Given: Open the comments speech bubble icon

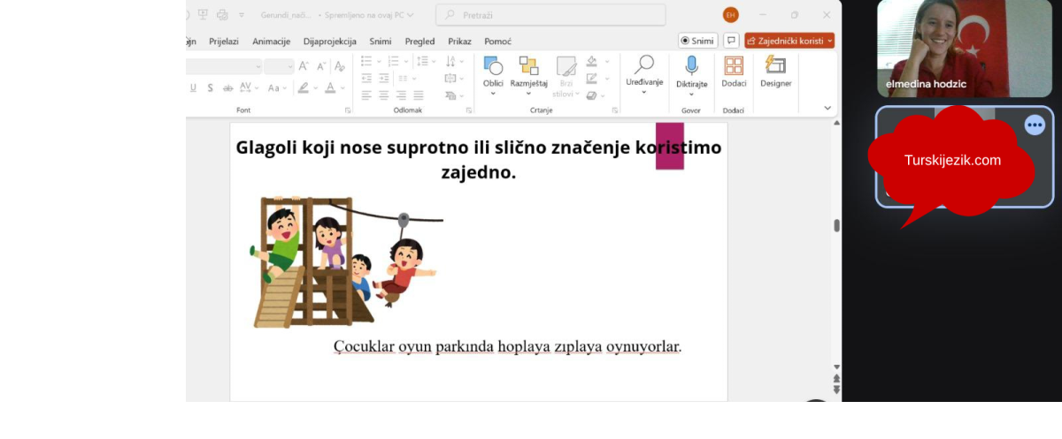Looking at the screenshot, I should click(731, 41).
